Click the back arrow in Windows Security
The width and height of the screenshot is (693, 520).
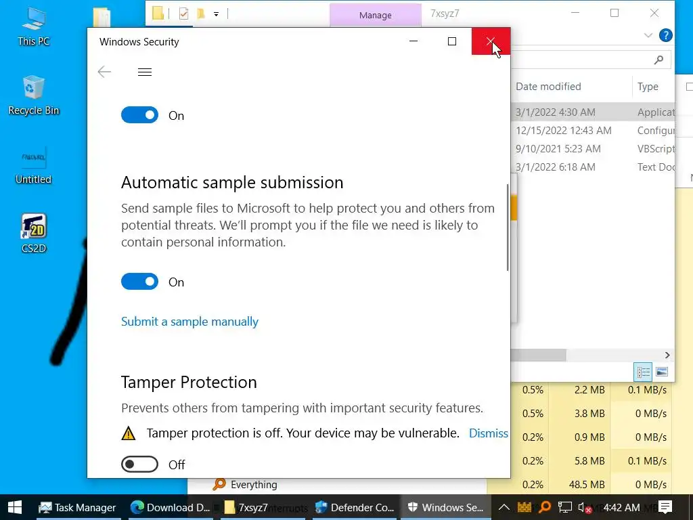pyautogui.click(x=104, y=72)
